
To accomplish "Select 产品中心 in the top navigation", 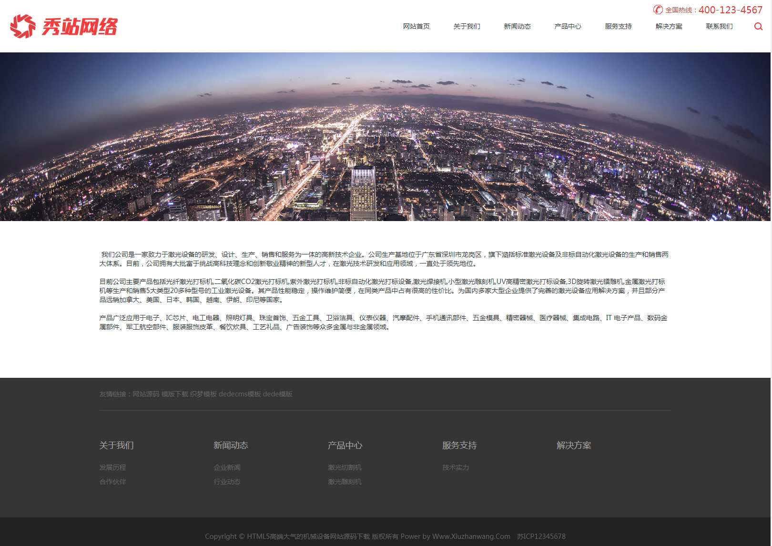I will (x=568, y=27).
